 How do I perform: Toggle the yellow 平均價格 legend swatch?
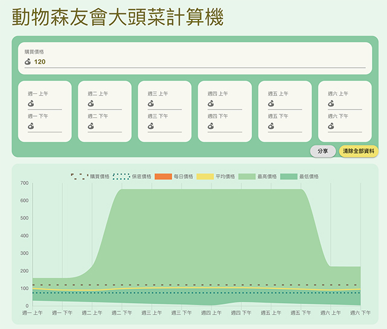tap(205, 177)
